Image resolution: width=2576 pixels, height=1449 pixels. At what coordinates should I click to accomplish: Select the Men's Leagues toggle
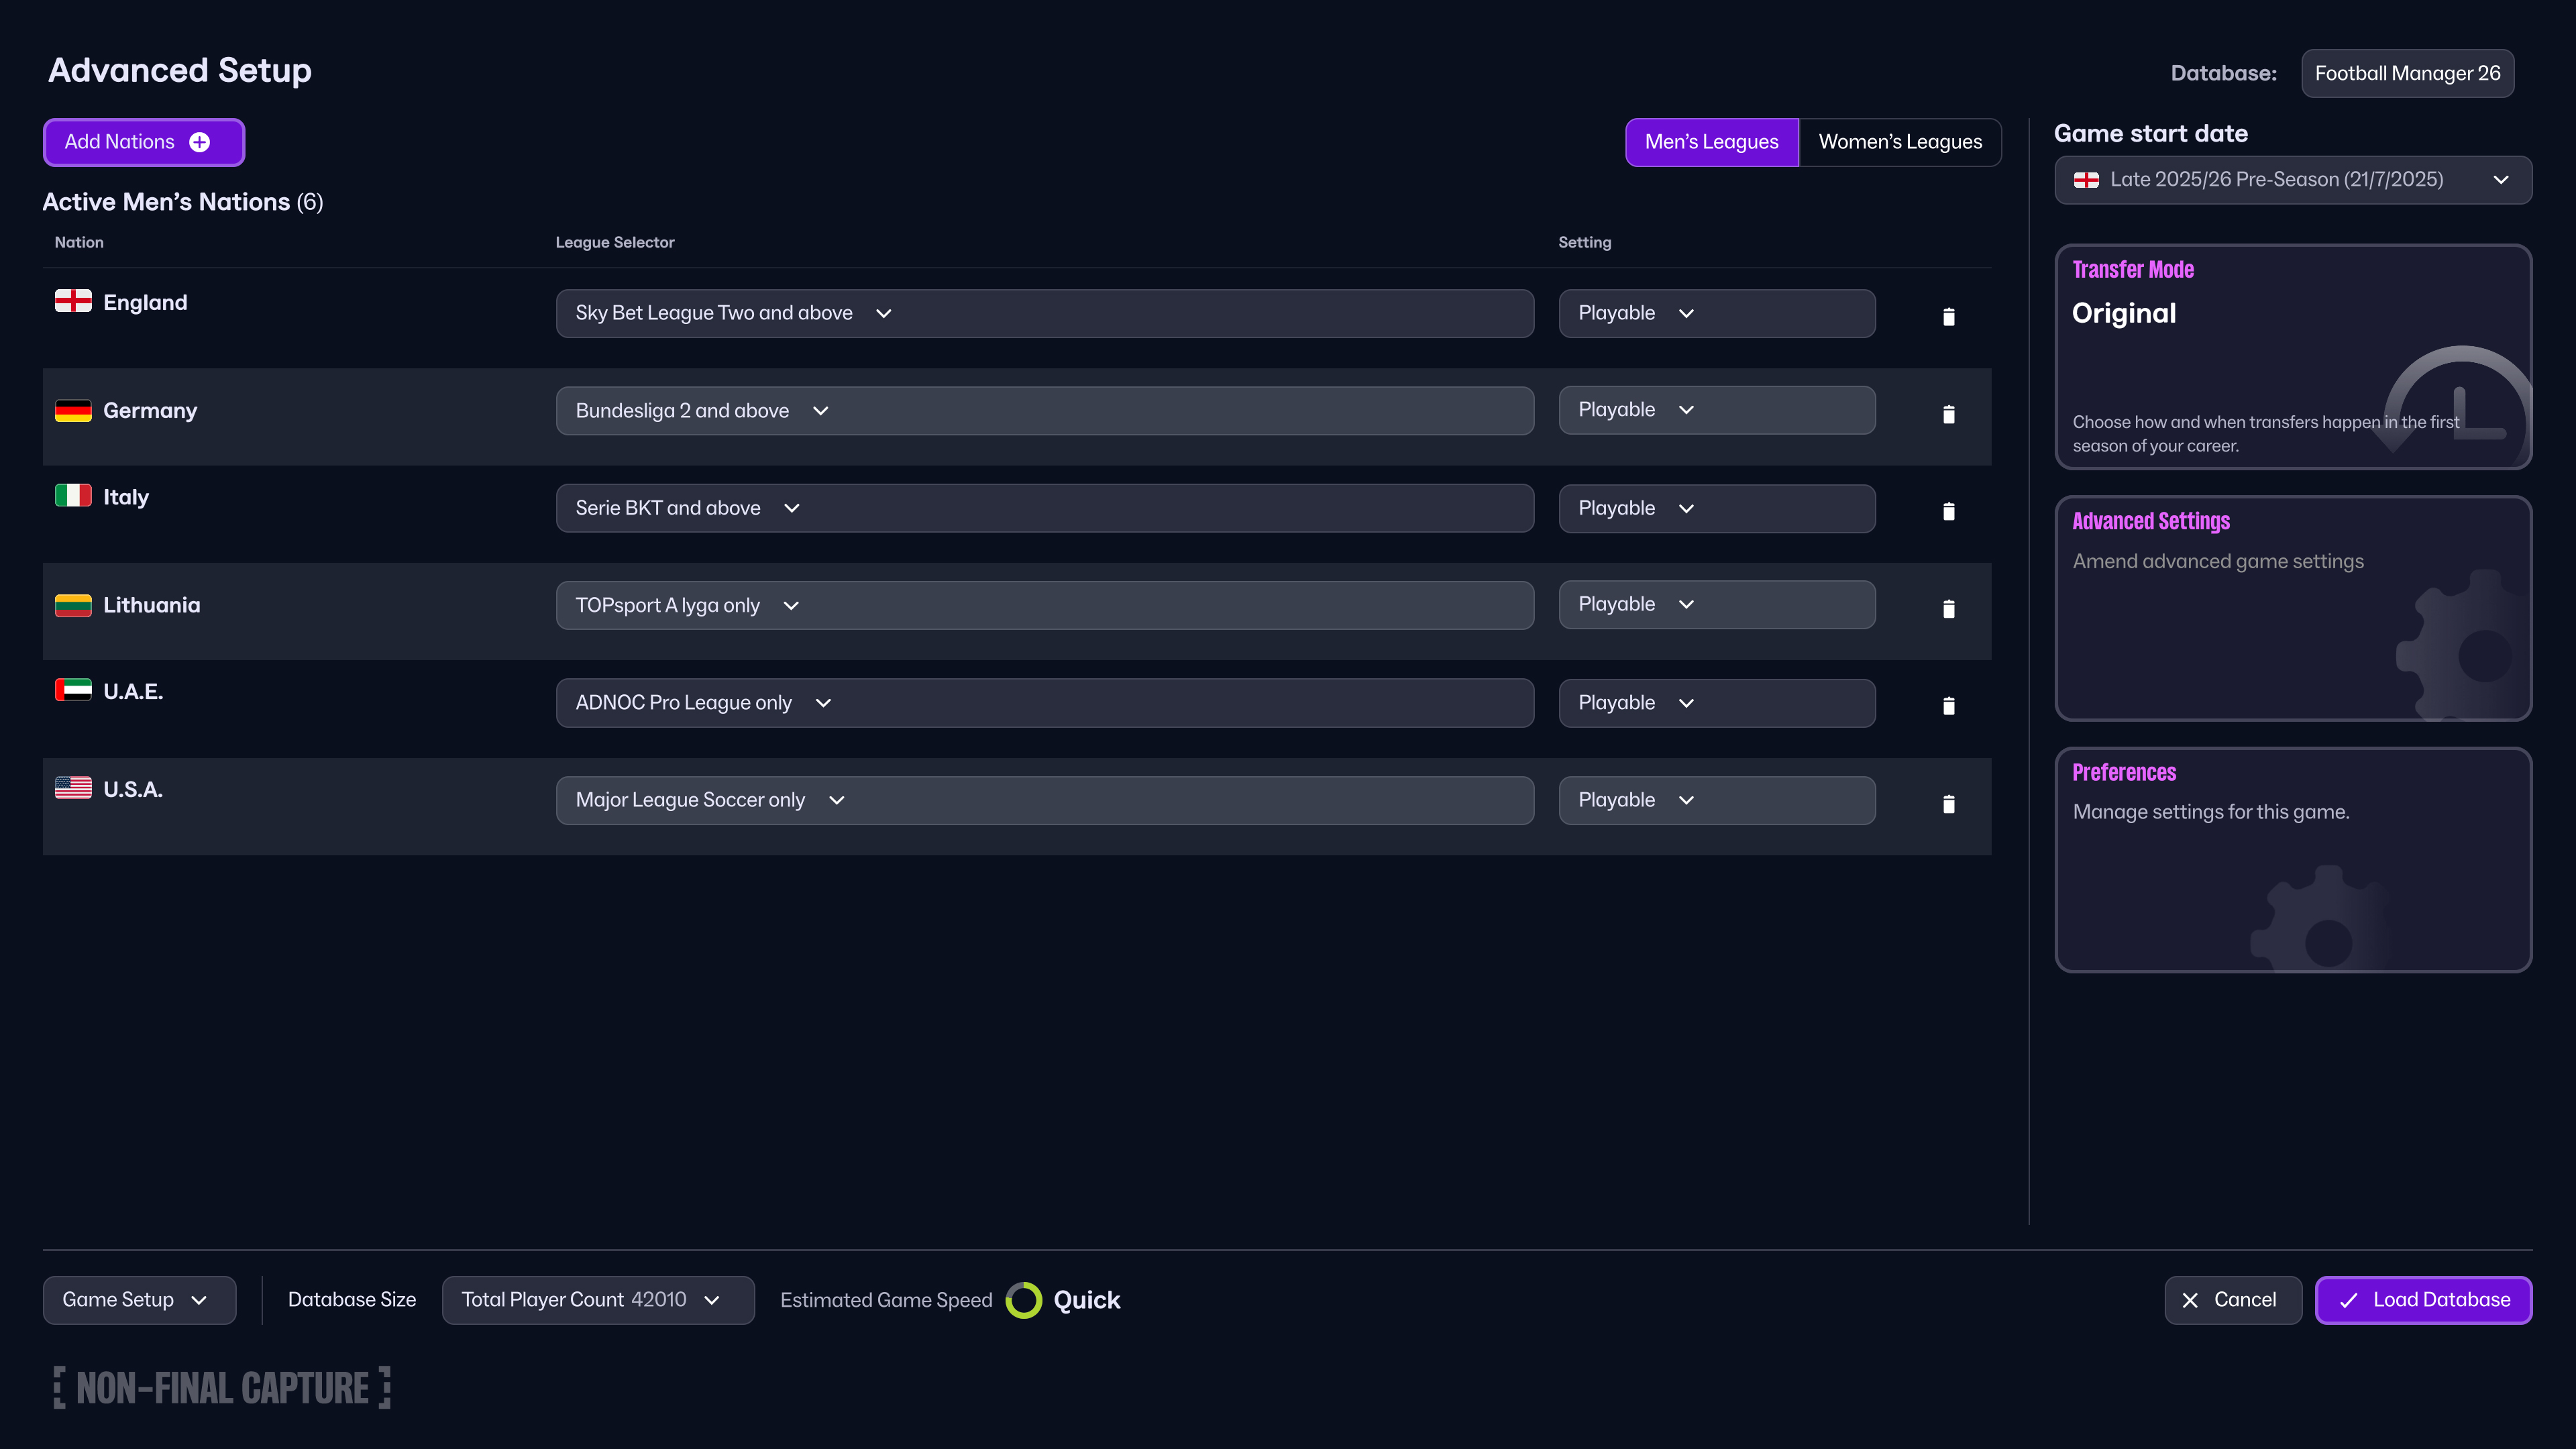click(x=1711, y=142)
